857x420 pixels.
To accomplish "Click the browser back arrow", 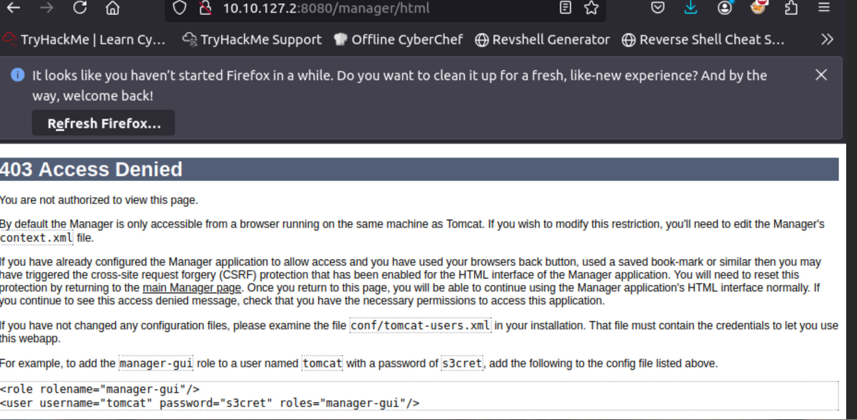I will tap(13, 7).
